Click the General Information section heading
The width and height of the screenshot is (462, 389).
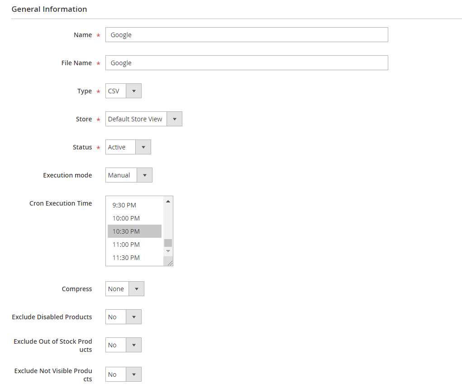pos(49,9)
